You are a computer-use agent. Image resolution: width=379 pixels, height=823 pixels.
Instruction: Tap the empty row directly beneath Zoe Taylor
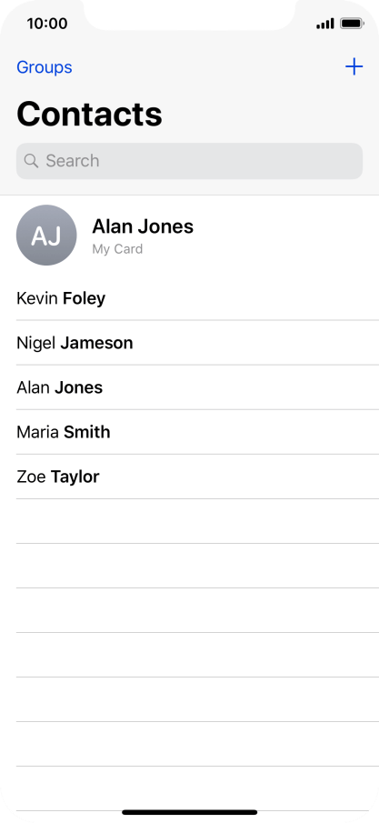[197, 521]
